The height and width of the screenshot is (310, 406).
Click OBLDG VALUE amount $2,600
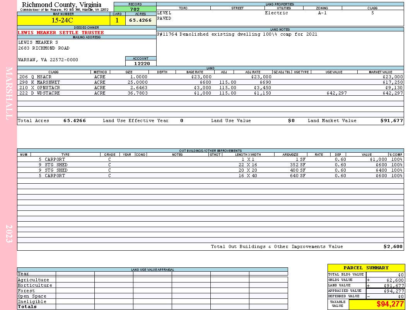click(x=395, y=280)
